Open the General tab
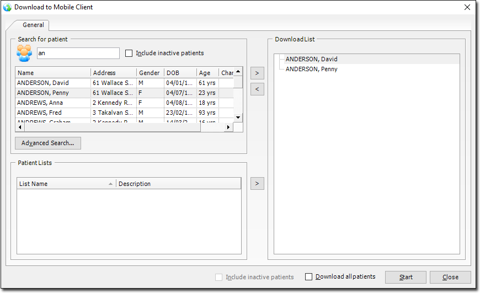This screenshot has width=480, height=293. click(33, 25)
